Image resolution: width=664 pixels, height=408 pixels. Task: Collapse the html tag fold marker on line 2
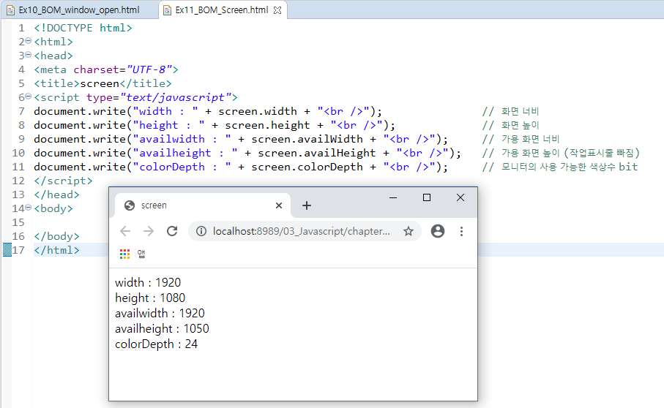(x=29, y=41)
